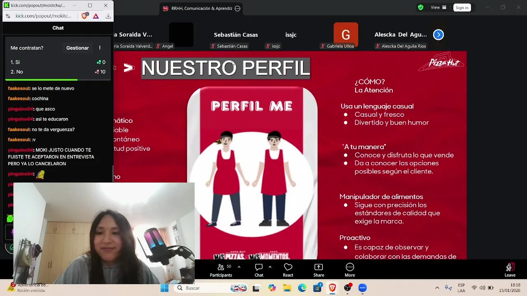Screen dimensions: 527x296
Task: Open the Zoom Chat panel
Action: point(259,270)
